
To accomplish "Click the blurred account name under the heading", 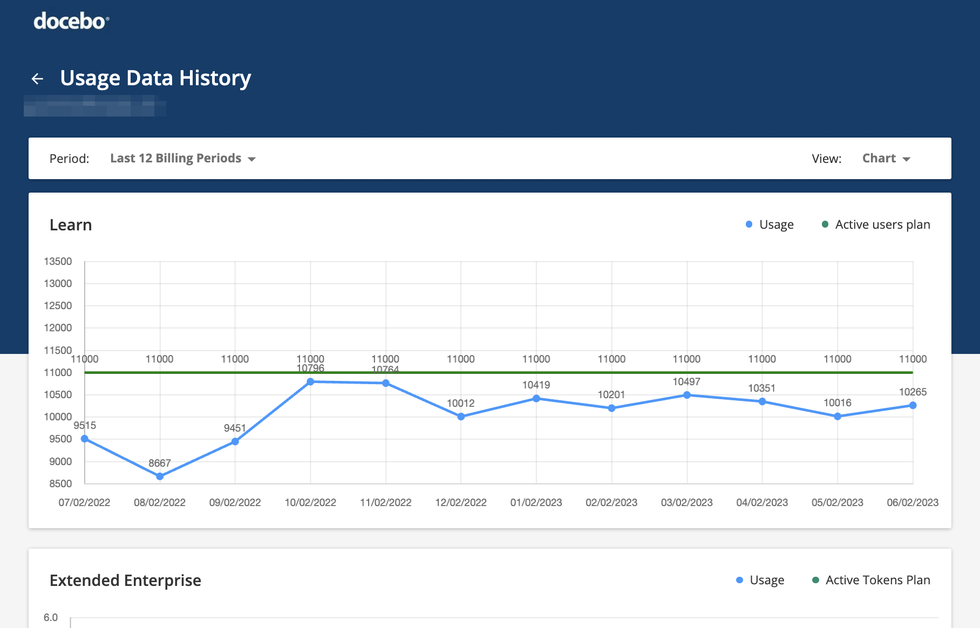I will [94, 106].
